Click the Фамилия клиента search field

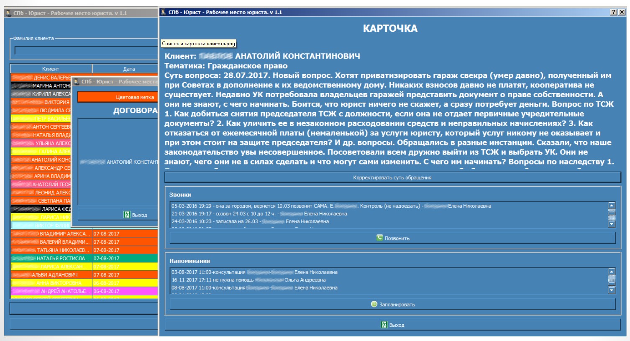[86, 51]
